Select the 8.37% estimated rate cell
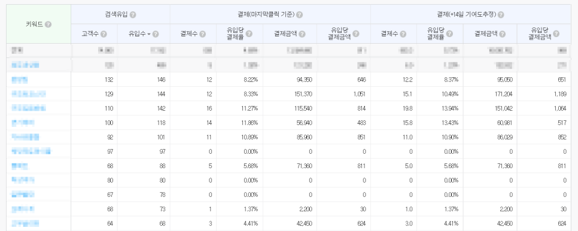578x231 pixels. click(440, 80)
